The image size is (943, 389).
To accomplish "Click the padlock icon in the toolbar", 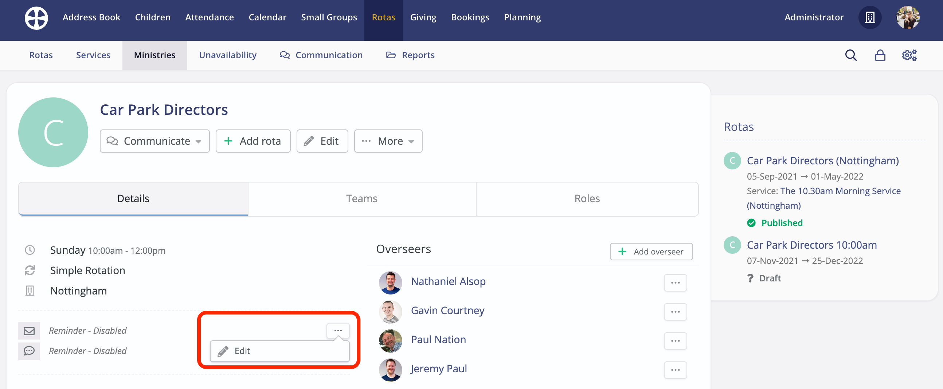I will [x=880, y=55].
